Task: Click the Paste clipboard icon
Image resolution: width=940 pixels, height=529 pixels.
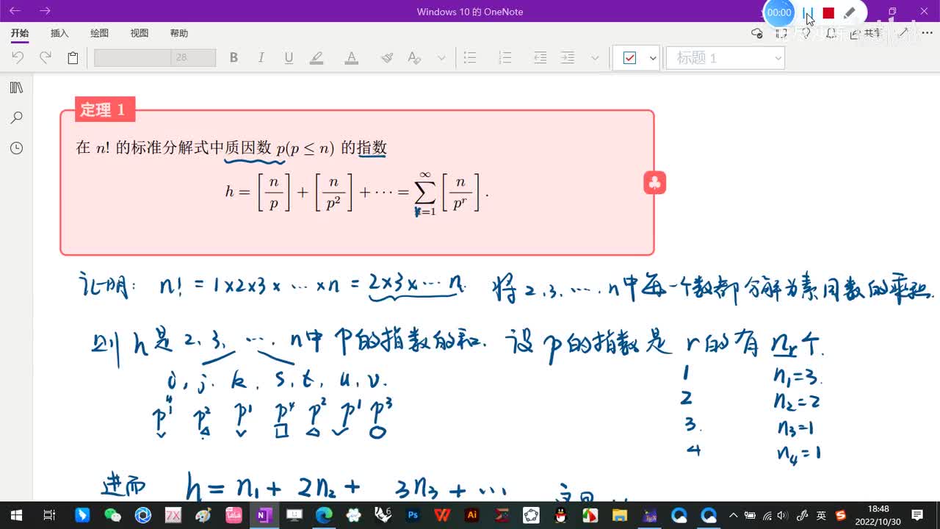Action: (x=73, y=57)
